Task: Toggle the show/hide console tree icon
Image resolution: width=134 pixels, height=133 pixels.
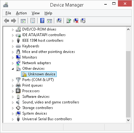Action: (23, 21)
